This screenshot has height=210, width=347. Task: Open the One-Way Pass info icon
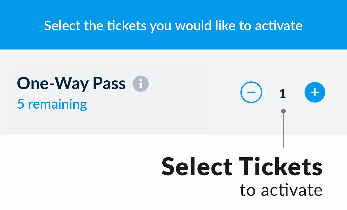tap(140, 84)
